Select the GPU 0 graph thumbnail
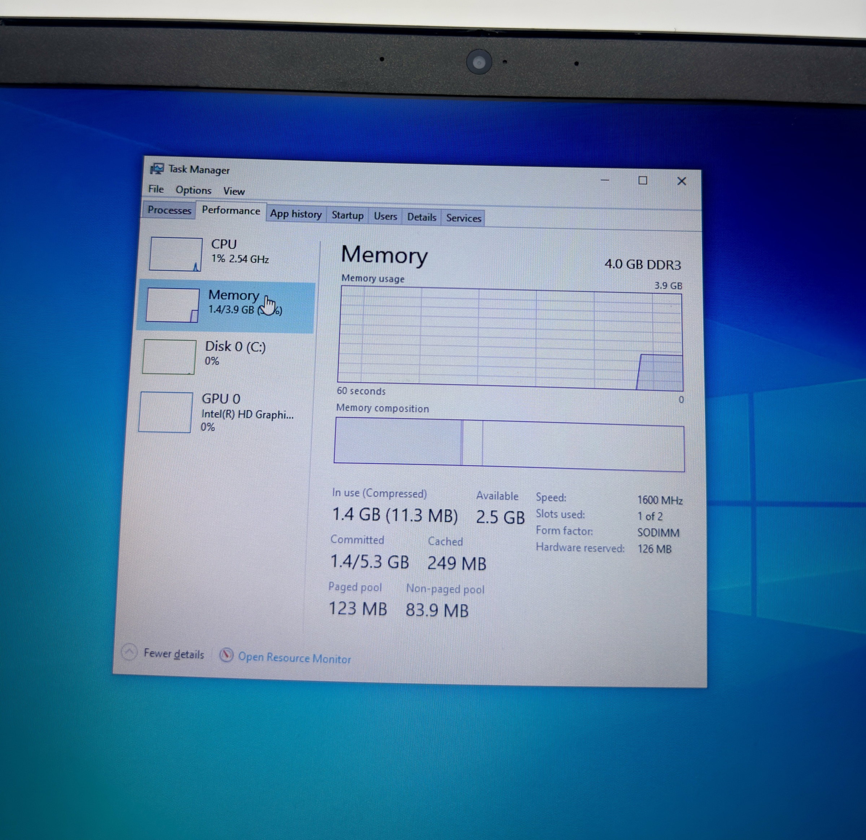 pos(166,412)
